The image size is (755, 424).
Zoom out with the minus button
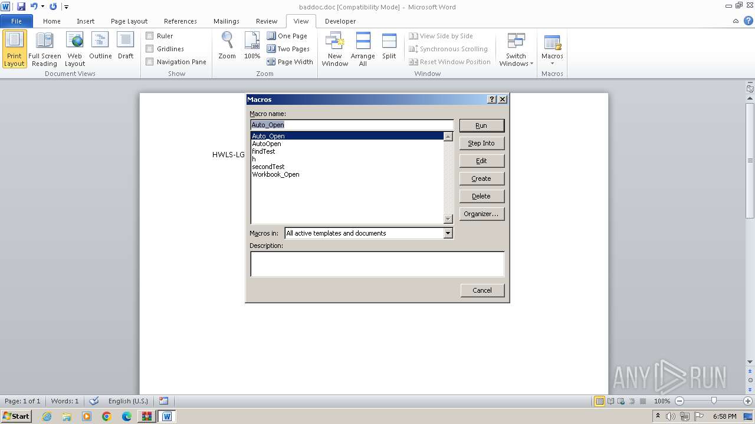pos(679,401)
